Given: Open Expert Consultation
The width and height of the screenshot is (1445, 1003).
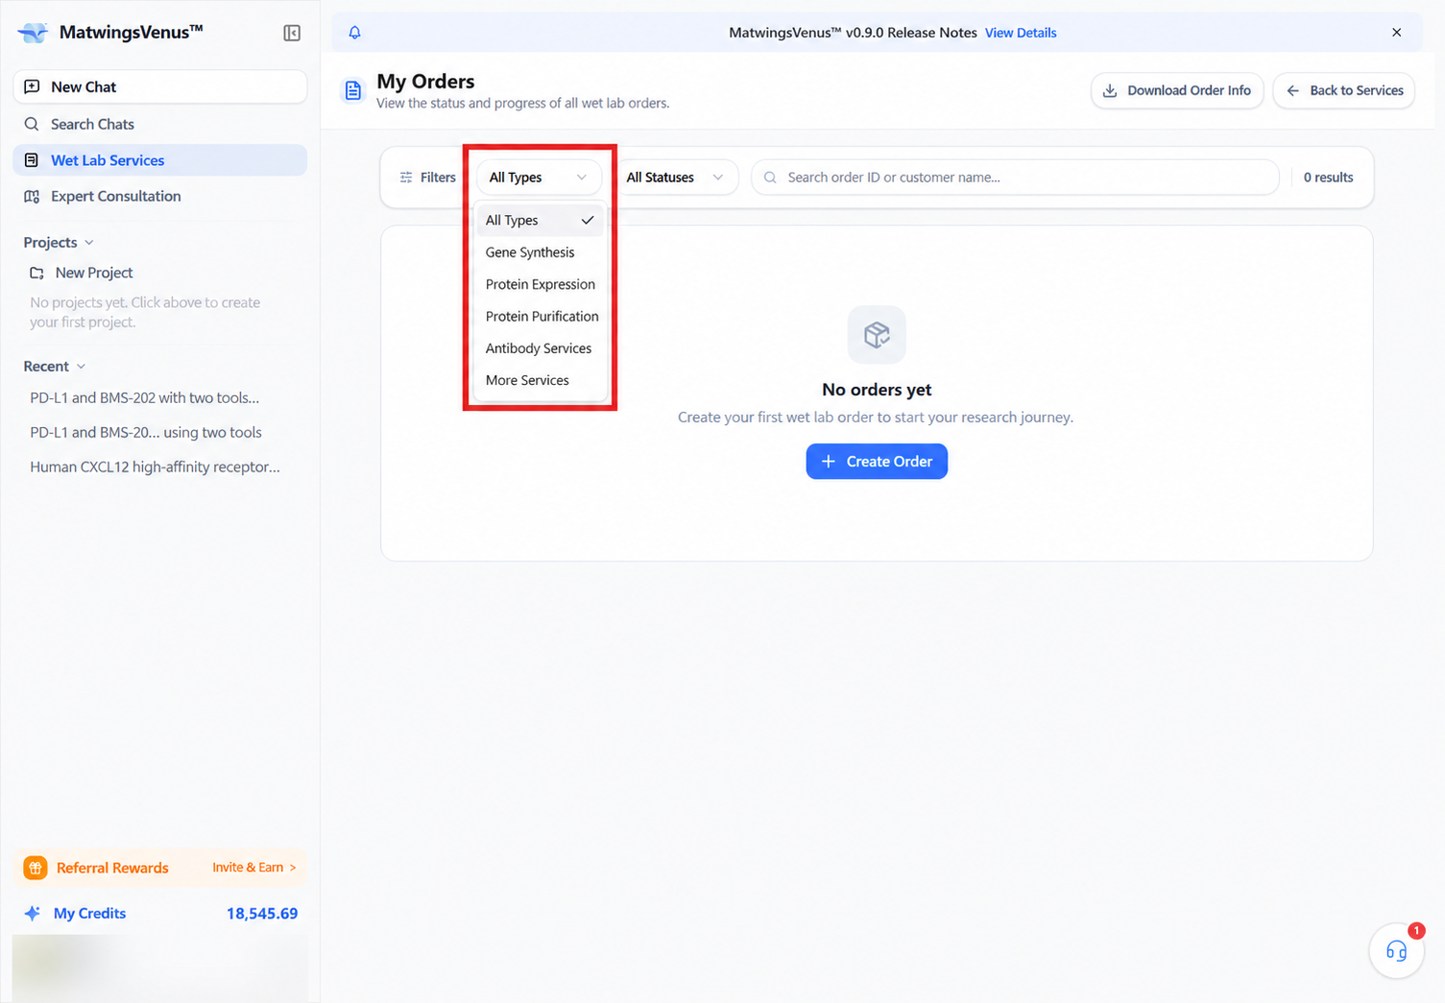Looking at the screenshot, I should point(160,196).
